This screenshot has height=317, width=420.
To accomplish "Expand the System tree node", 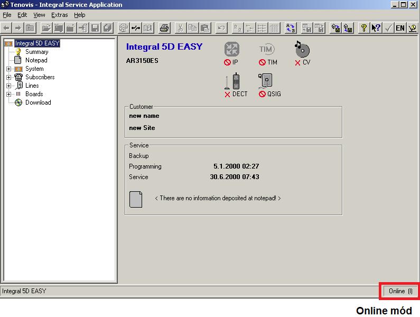I will 8,69.
